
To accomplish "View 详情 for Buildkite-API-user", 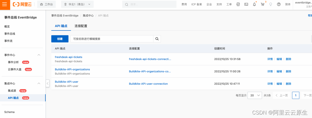I will (x=270, y=84).
